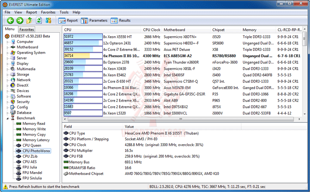Open the View menu

18,12
